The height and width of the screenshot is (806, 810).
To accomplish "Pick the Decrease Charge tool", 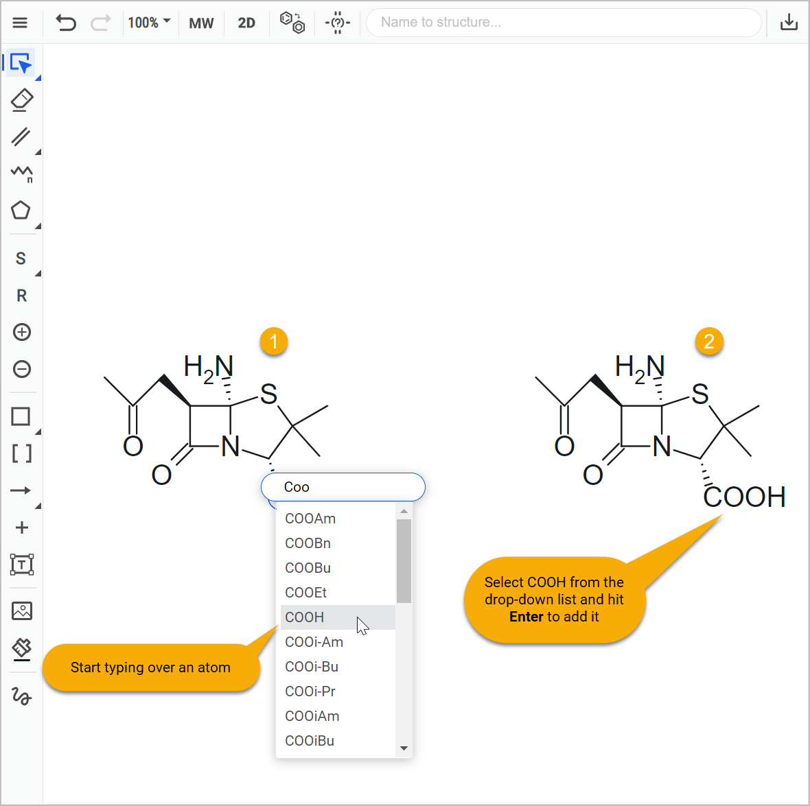I will [21, 369].
